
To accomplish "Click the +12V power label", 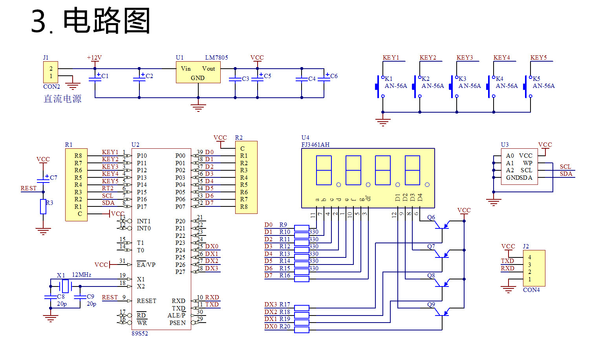I will click(x=94, y=58).
